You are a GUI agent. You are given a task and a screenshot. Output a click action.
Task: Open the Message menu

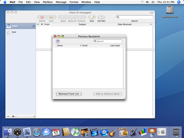pos(61,2)
